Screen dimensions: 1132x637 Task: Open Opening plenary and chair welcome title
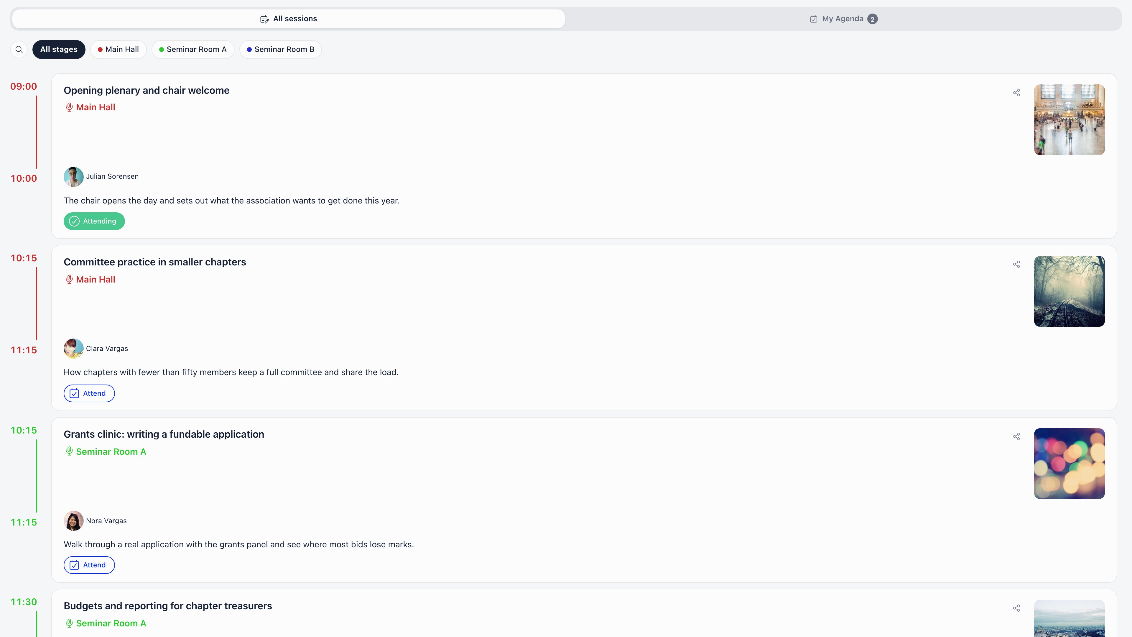pos(146,91)
